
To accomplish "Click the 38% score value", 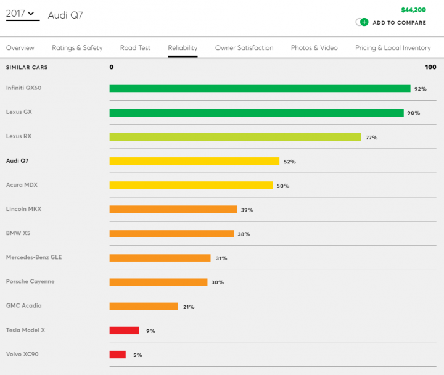I will (x=244, y=234).
